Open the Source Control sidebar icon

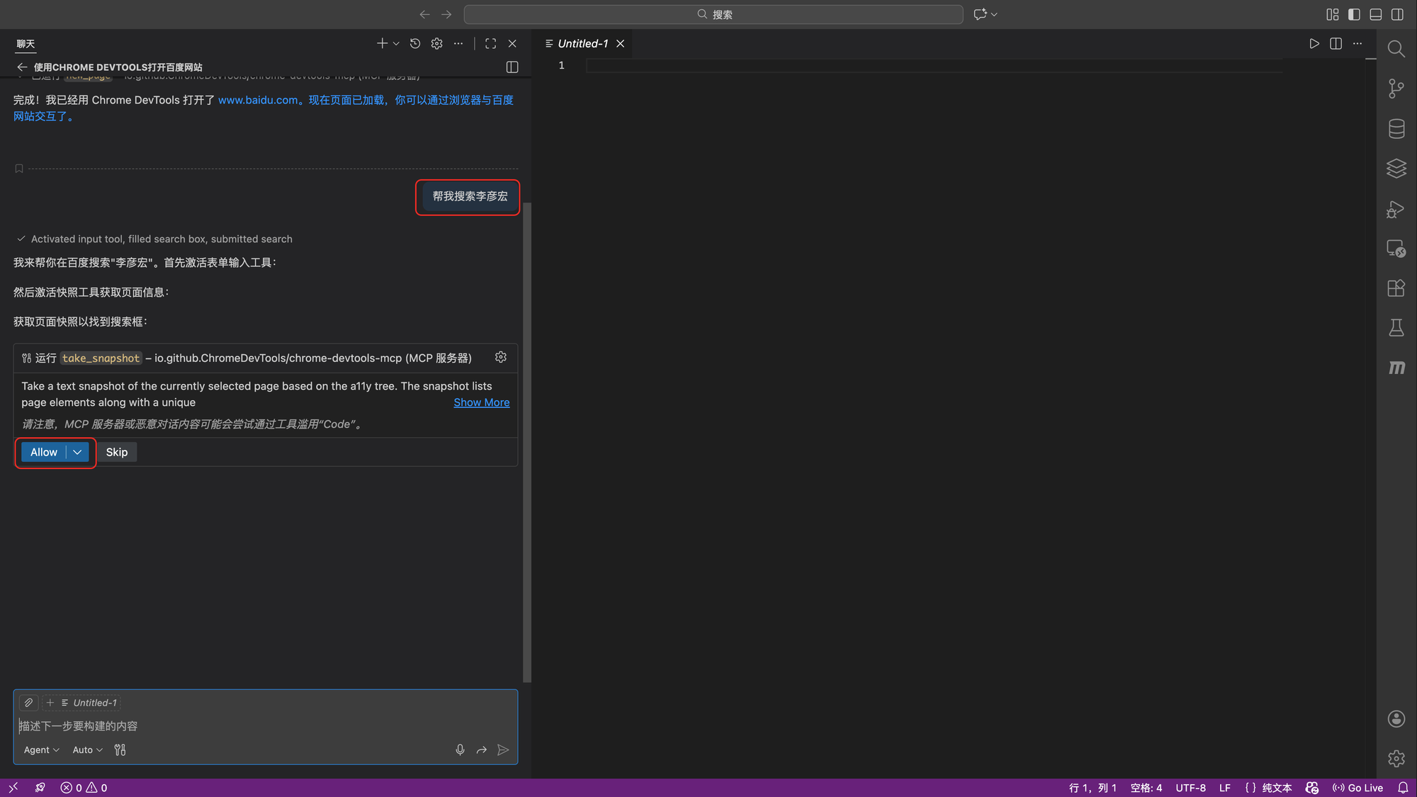[x=1396, y=89]
